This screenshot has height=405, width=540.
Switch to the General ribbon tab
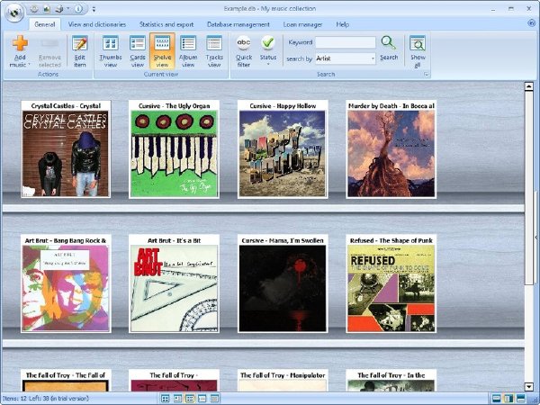(45, 24)
